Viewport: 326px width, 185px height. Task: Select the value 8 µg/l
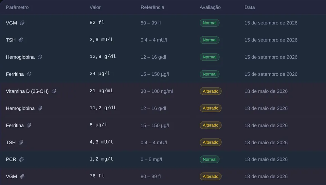(x=98, y=125)
